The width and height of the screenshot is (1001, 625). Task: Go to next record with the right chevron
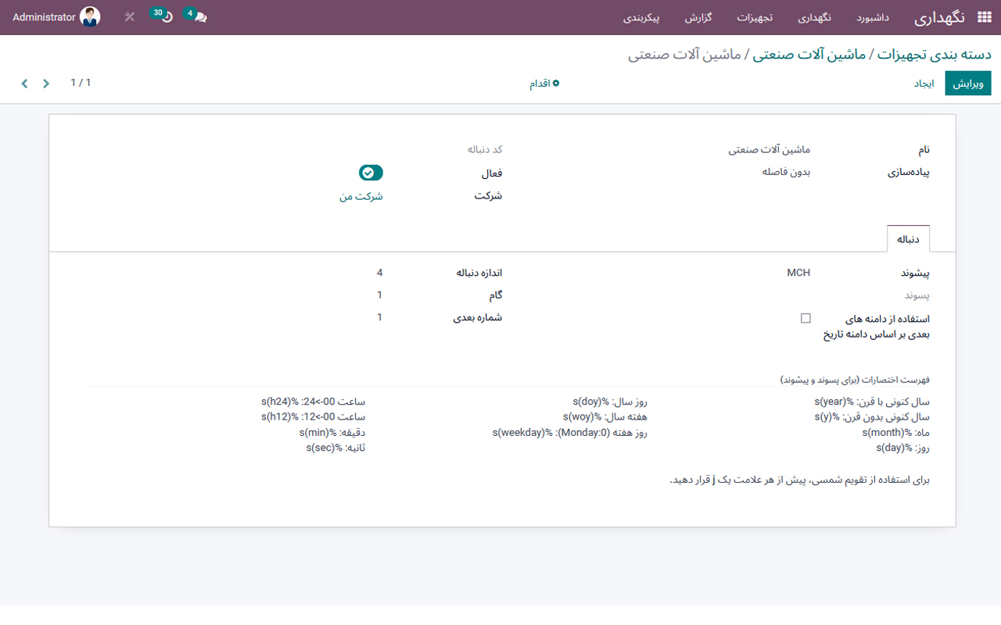pyautogui.click(x=46, y=83)
